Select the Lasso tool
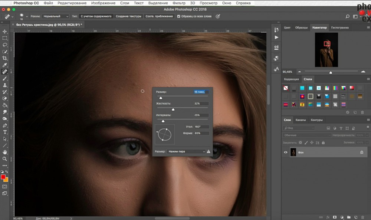This screenshot has width=371, height=220. pos(5,45)
